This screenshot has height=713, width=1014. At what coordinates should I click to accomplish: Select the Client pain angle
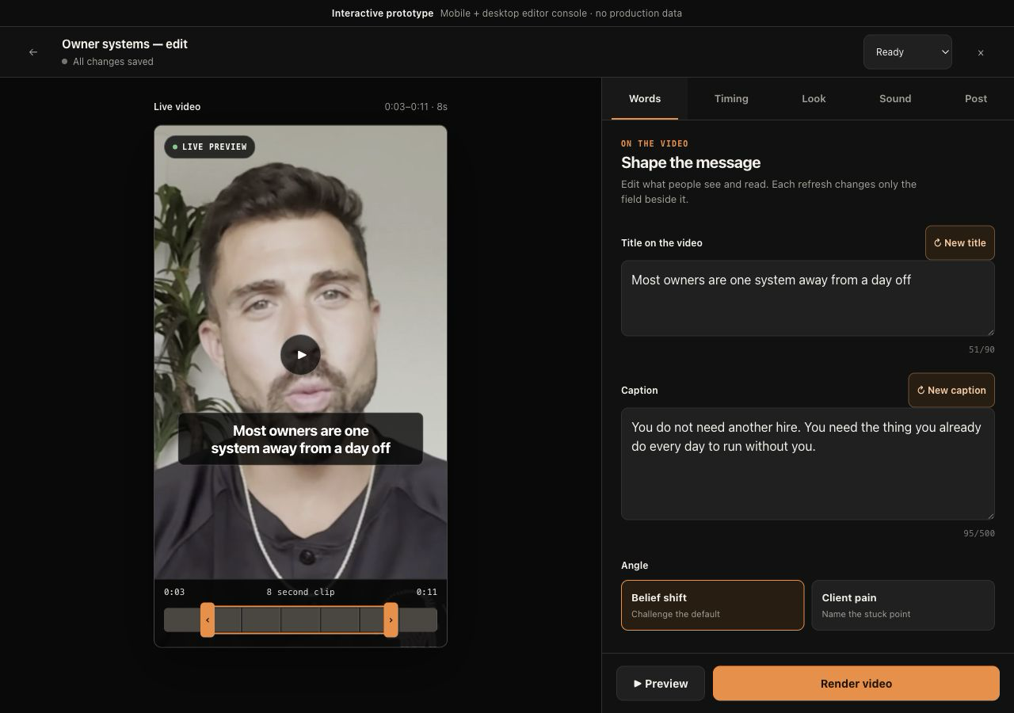[x=903, y=605]
